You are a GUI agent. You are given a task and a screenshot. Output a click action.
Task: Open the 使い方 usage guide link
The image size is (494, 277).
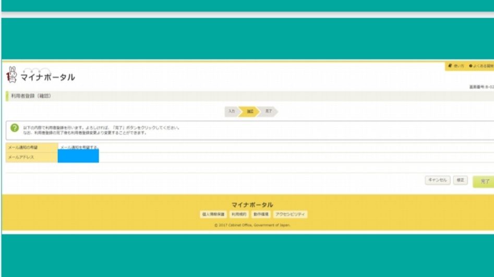click(x=456, y=66)
